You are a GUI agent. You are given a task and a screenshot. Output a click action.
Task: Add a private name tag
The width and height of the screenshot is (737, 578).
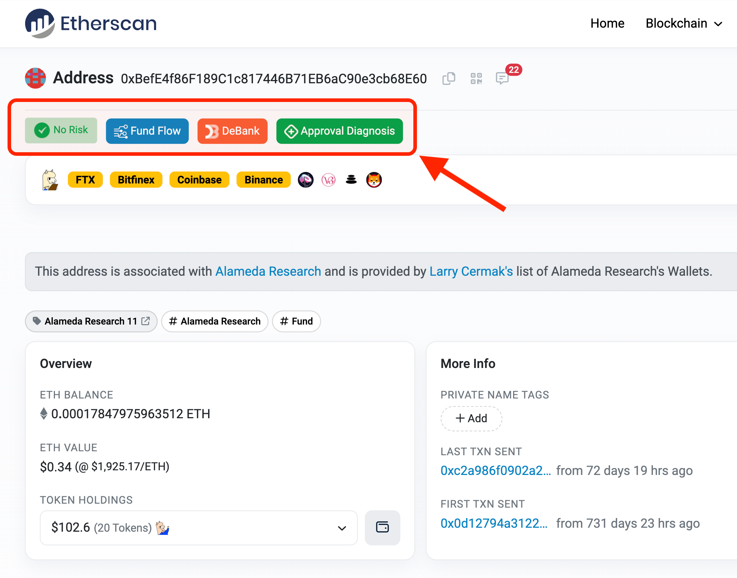coord(471,418)
